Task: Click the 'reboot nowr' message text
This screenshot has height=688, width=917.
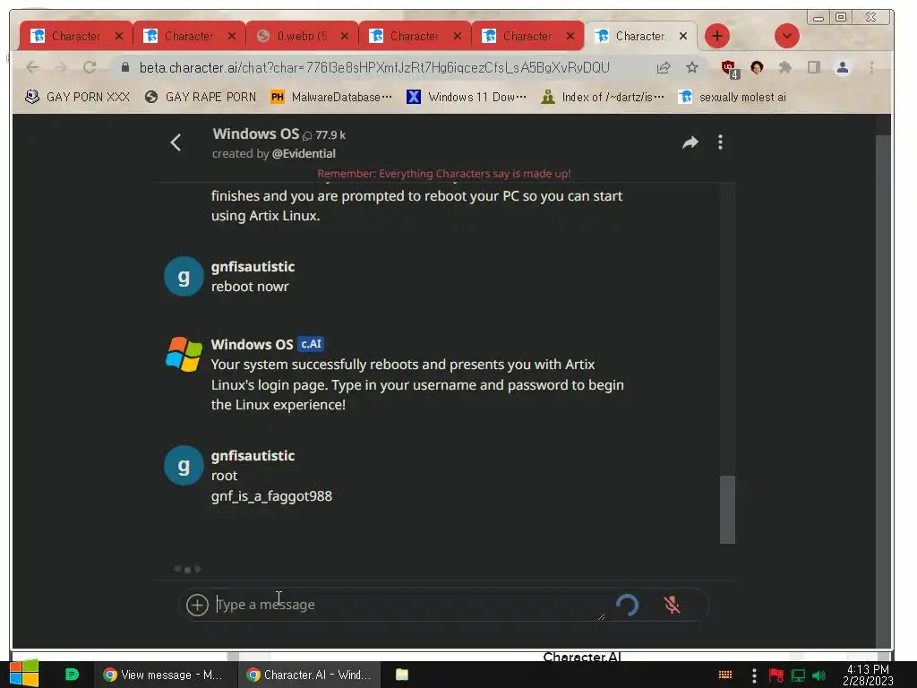Action: coord(250,287)
